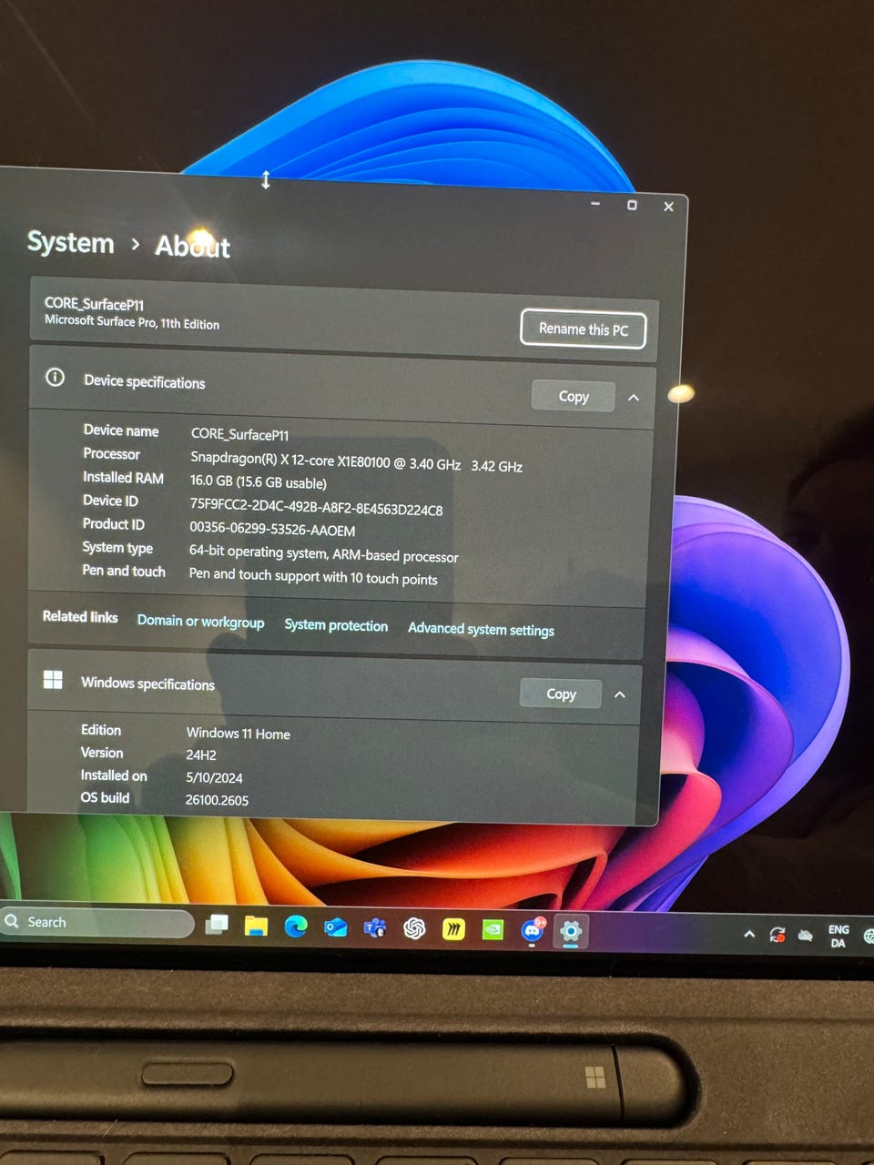Click the OS build 26100.2605 value

[x=217, y=800]
